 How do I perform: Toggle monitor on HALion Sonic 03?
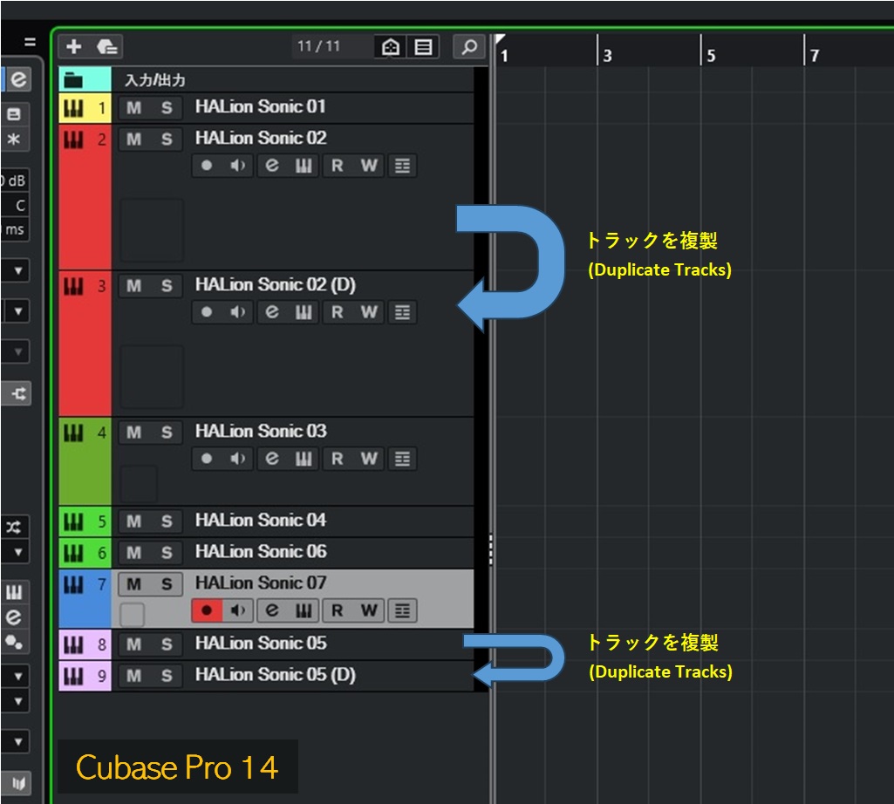tap(238, 459)
